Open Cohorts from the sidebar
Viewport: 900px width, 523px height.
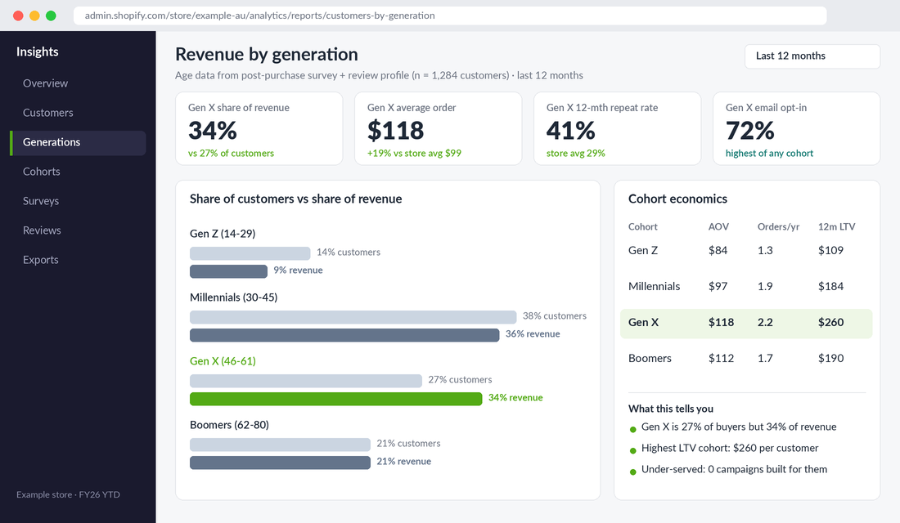pyautogui.click(x=78, y=172)
